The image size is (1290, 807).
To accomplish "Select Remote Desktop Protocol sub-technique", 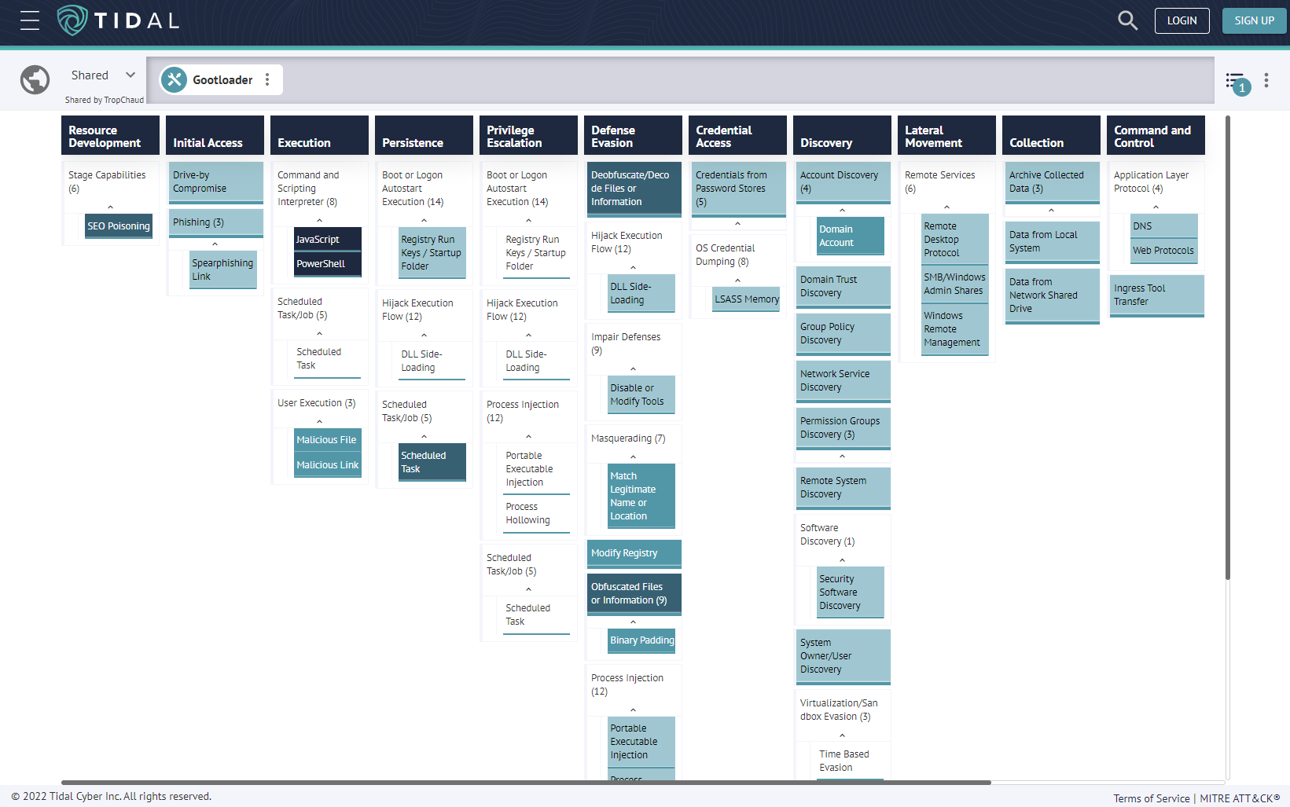I will tap(955, 240).
